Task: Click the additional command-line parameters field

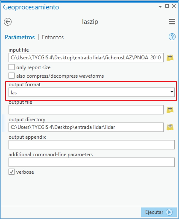Action: [91, 162]
